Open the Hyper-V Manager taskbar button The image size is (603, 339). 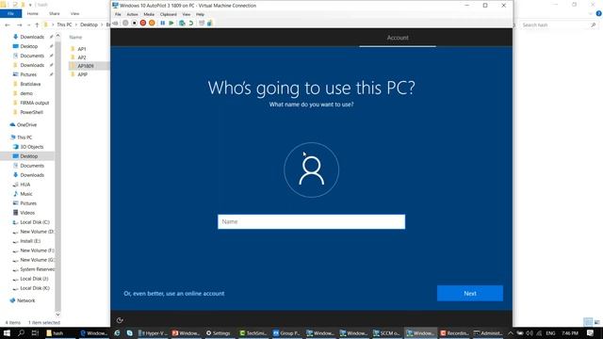153,332
